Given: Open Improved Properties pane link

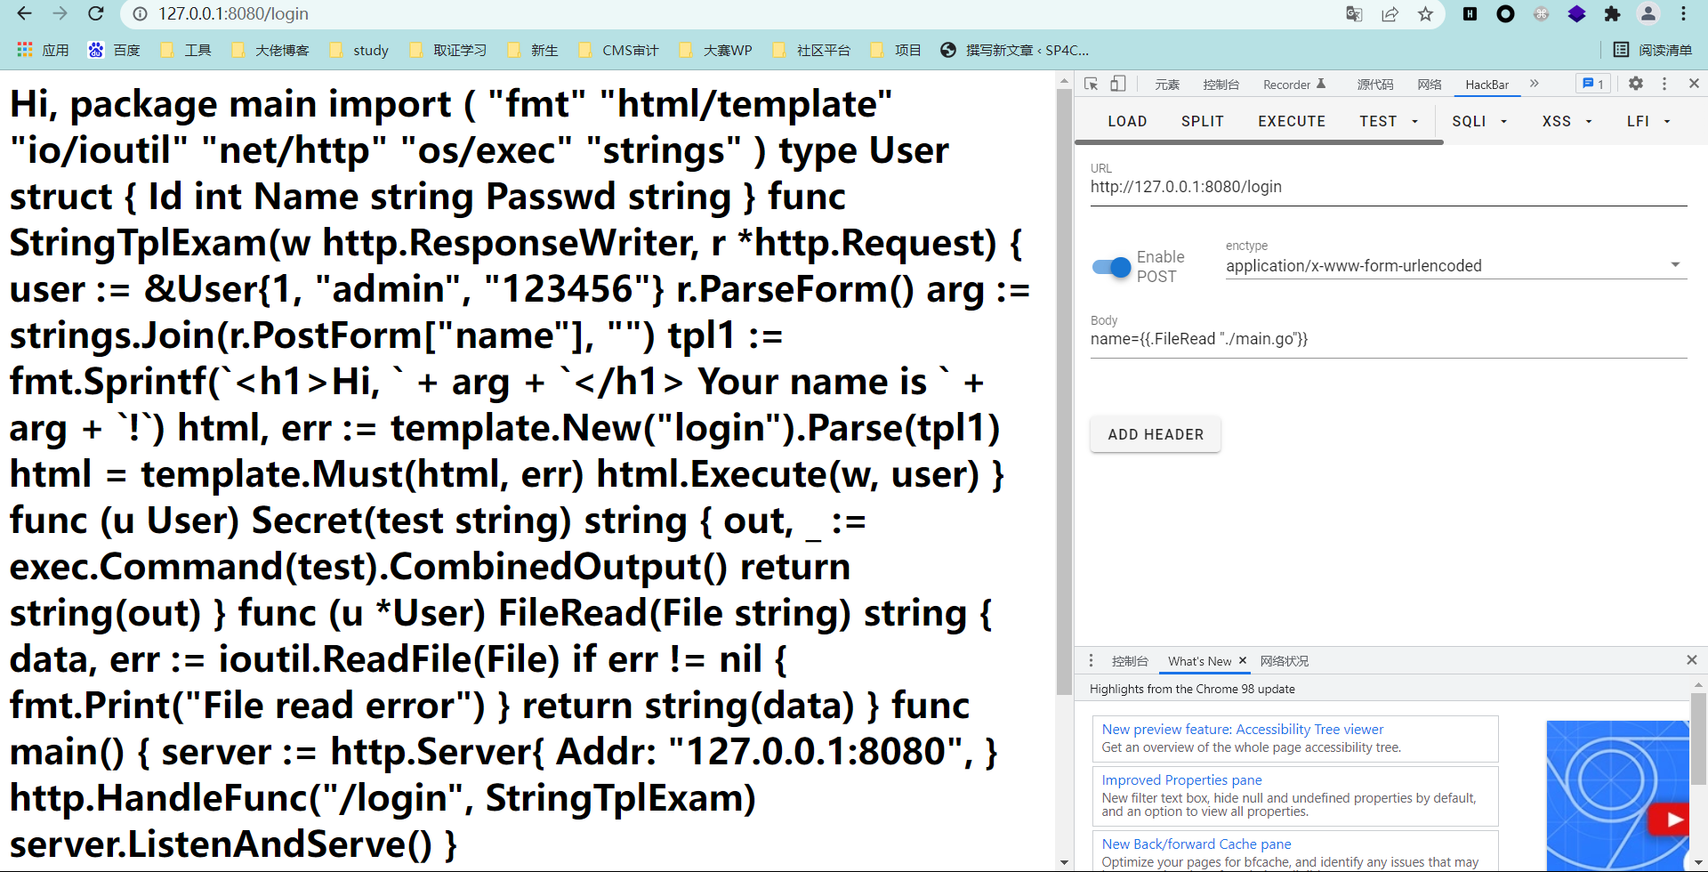Looking at the screenshot, I should coord(1181,779).
